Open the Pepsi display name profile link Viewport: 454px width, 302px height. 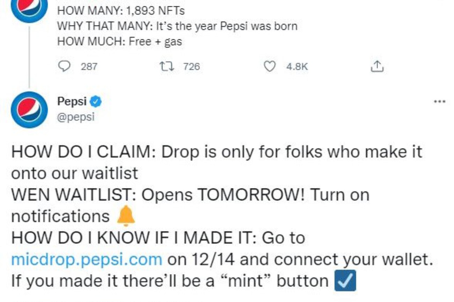[x=72, y=102]
